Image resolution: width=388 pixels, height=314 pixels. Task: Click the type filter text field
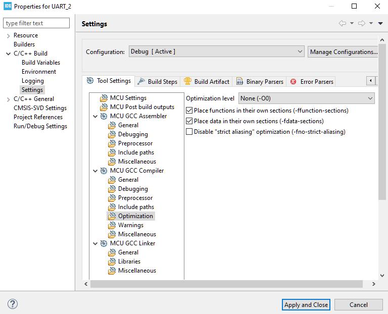tap(36, 23)
